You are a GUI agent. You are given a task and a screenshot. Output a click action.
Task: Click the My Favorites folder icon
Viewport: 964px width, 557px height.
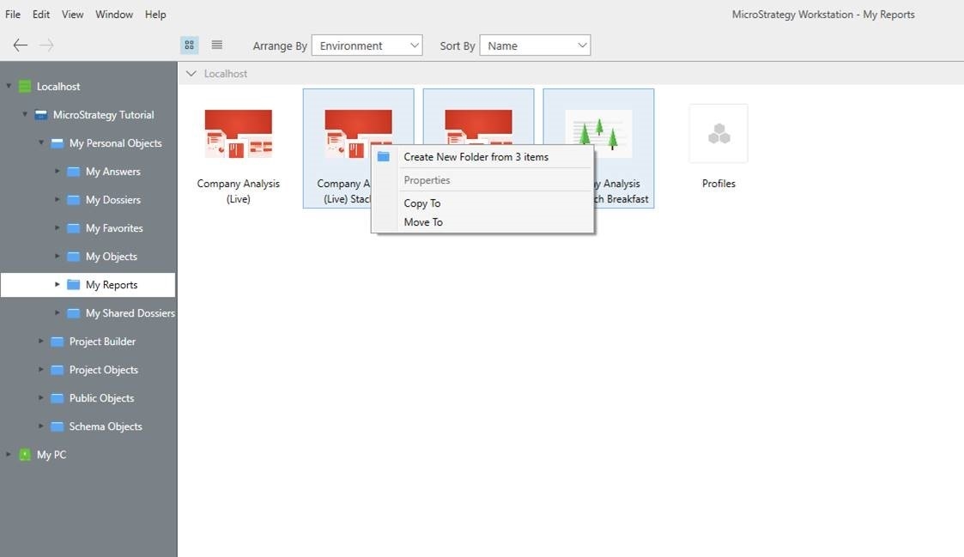click(x=73, y=228)
